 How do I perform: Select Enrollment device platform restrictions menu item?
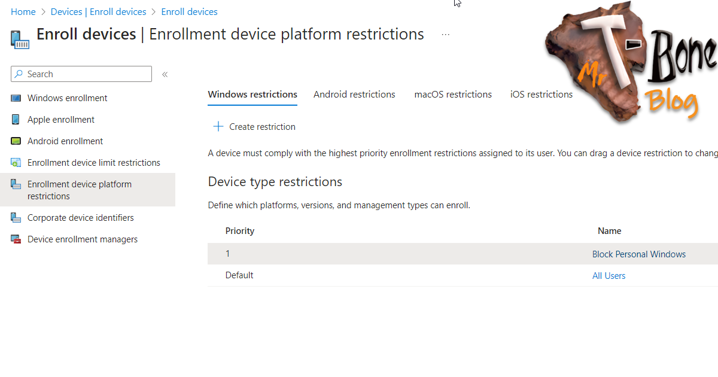(87, 190)
